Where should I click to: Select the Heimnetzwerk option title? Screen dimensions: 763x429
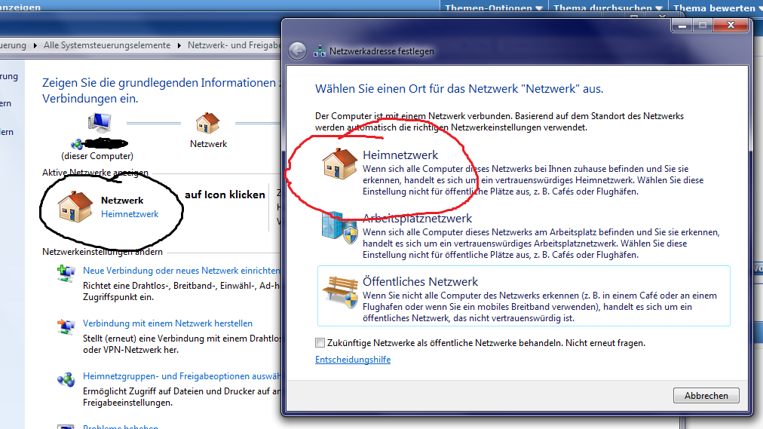tap(400, 155)
